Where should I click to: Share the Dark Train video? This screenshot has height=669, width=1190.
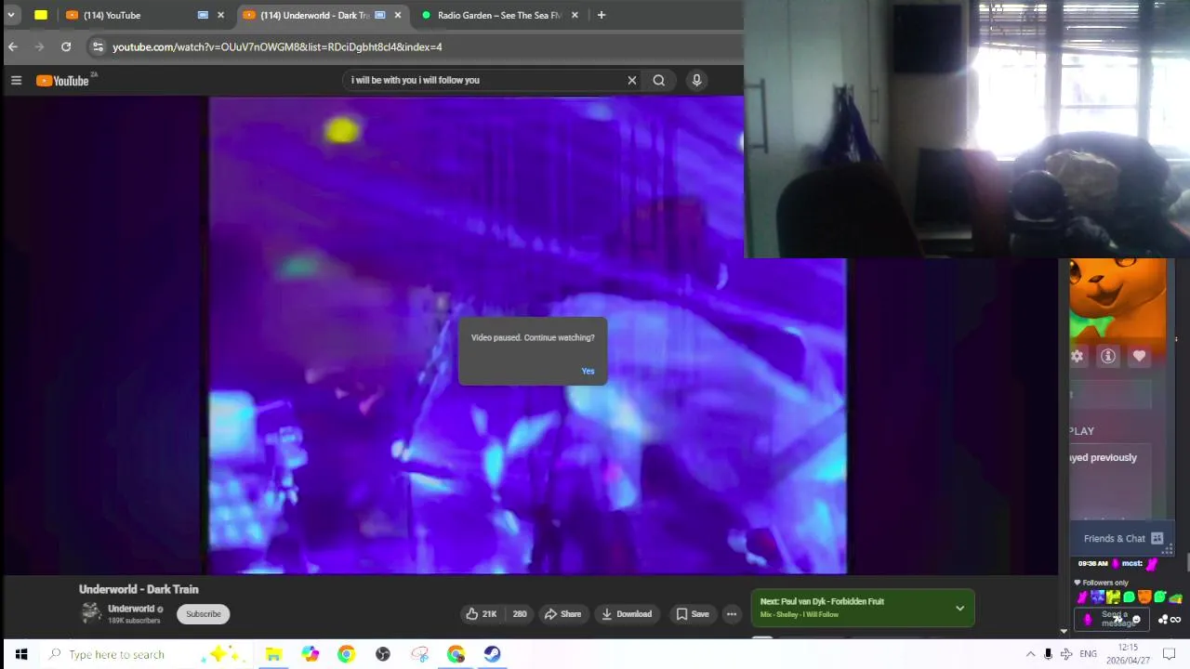(562, 614)
